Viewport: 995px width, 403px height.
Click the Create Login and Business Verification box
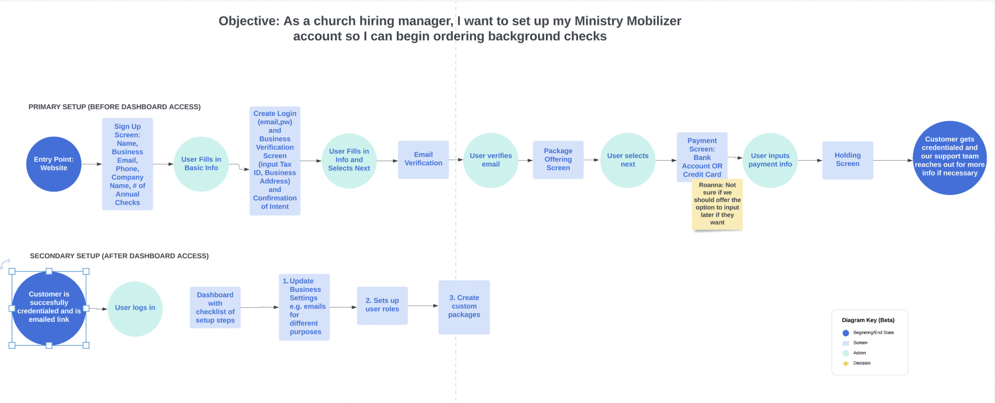coord(275,161)
